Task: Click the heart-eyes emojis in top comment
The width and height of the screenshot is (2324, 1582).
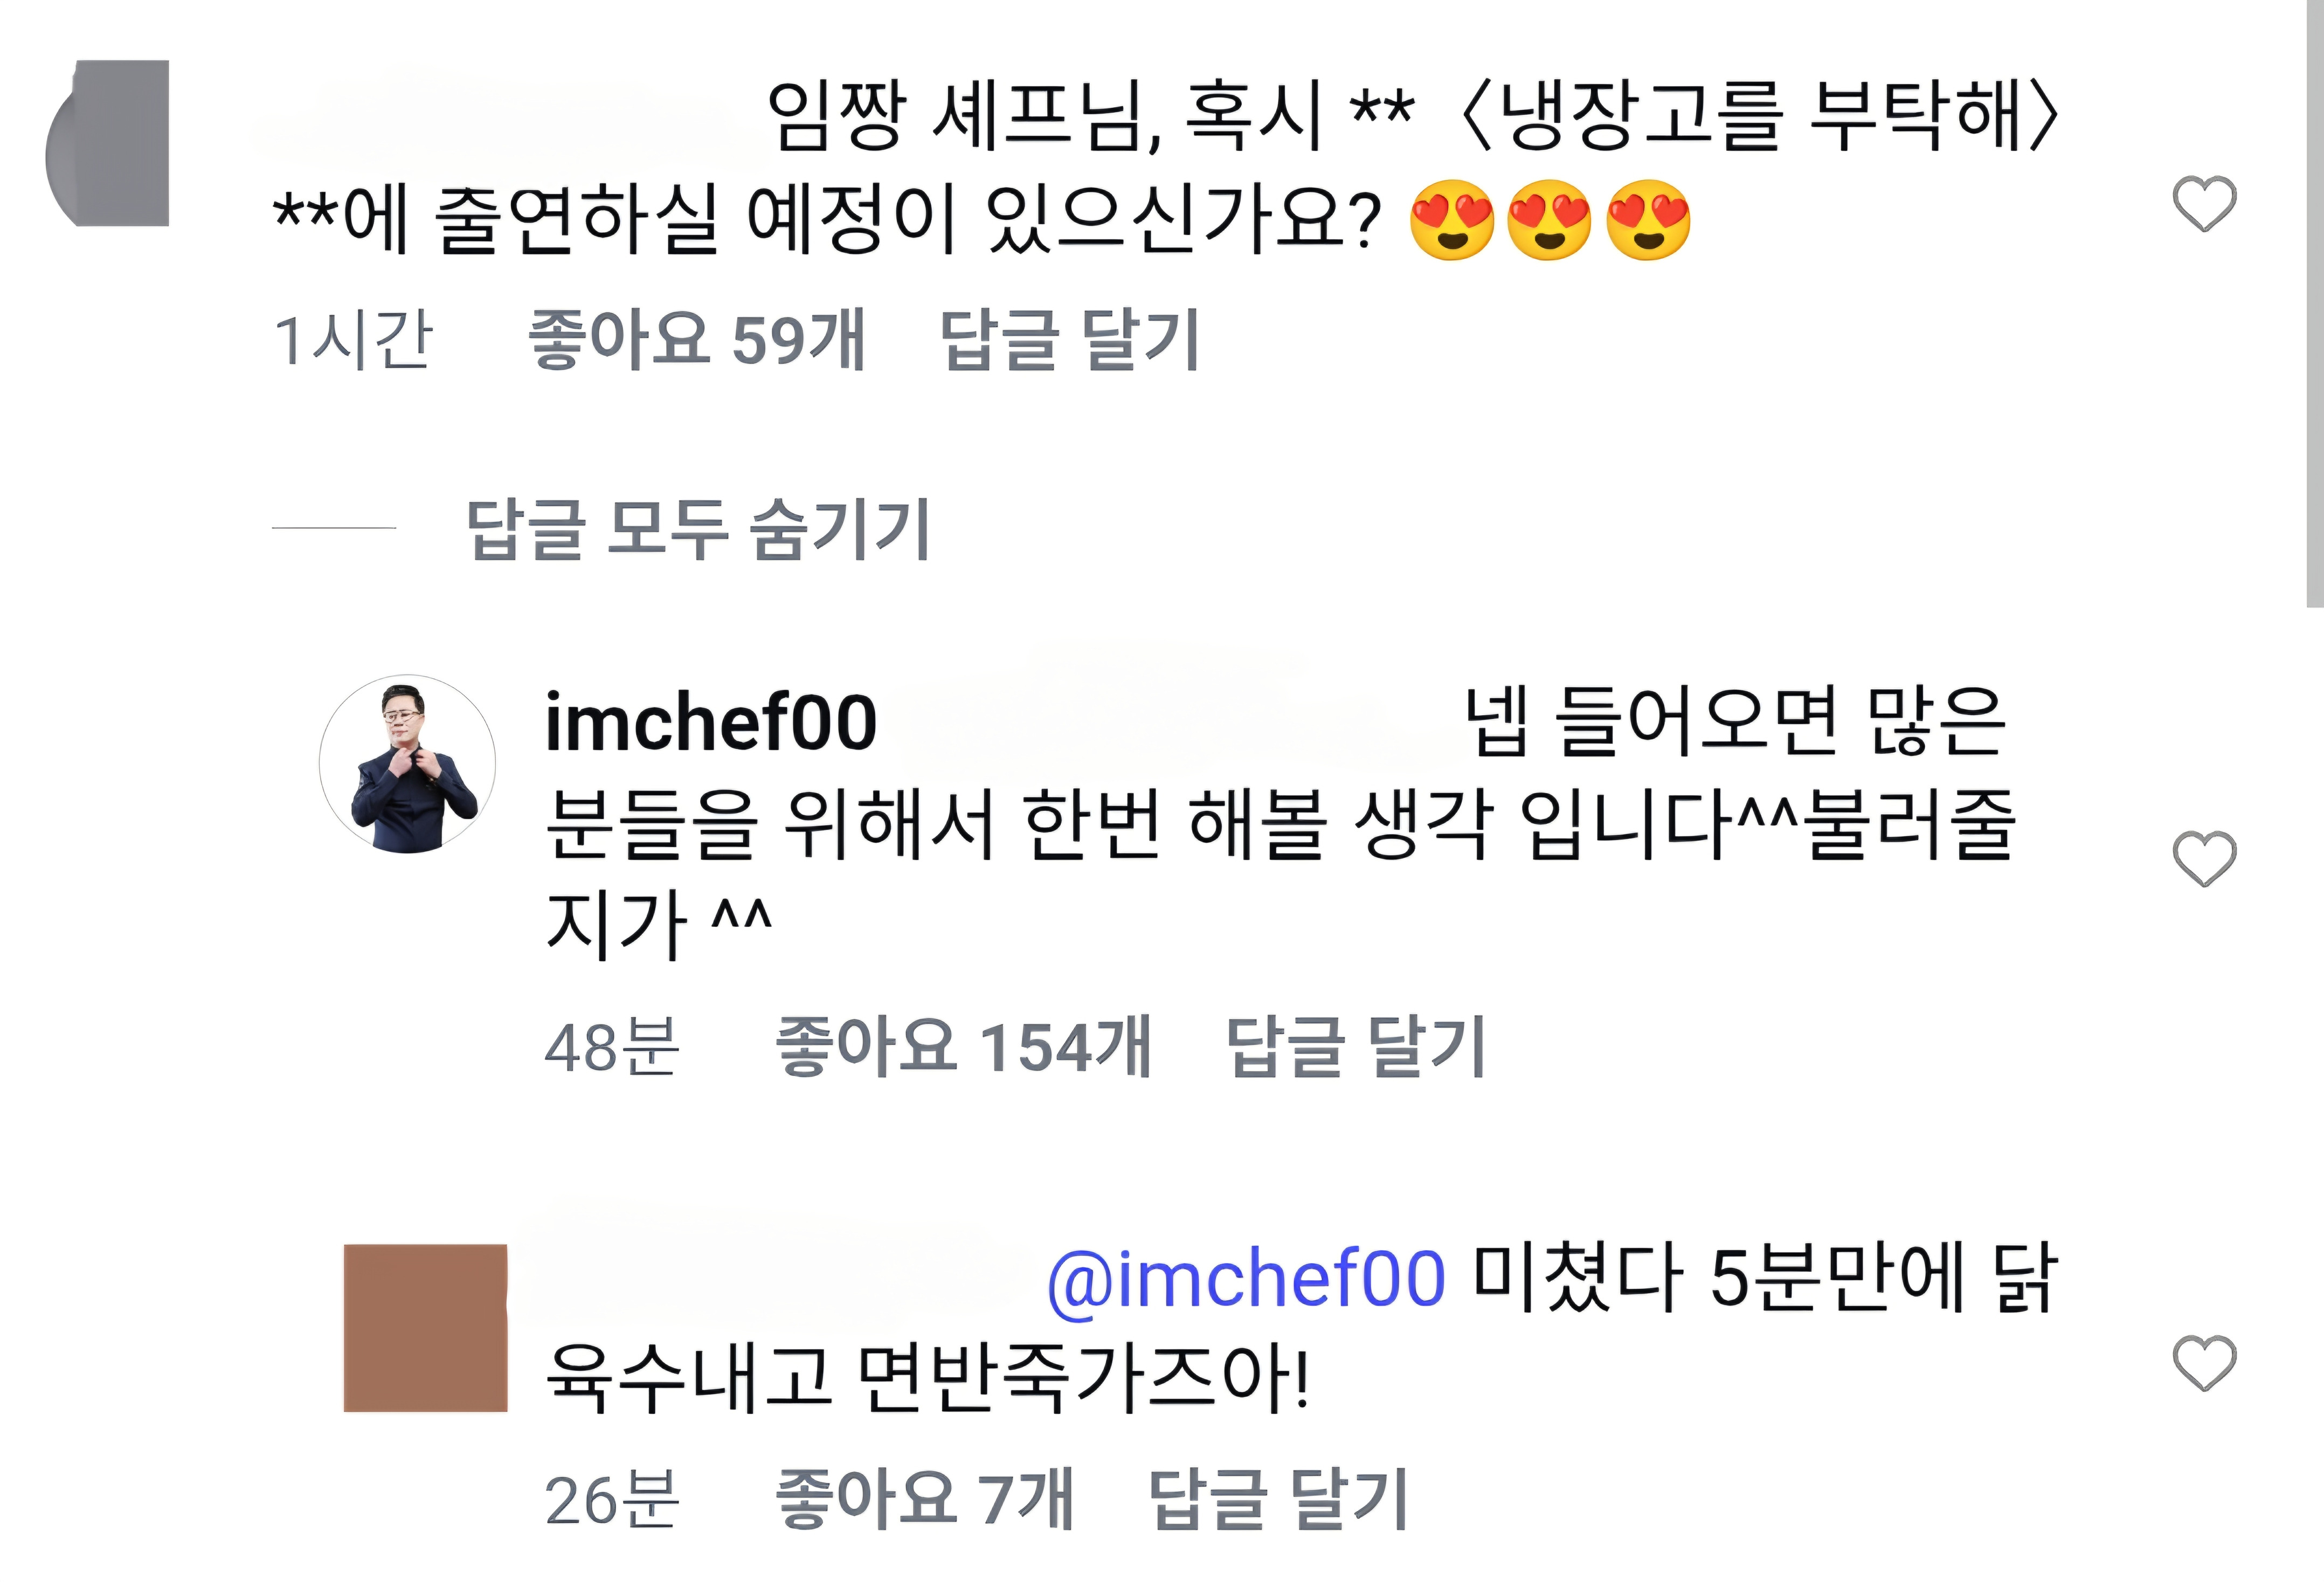Action: tap(1549, 220)
